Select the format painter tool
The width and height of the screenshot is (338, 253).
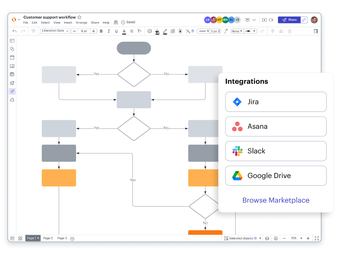tap(33, 31)
